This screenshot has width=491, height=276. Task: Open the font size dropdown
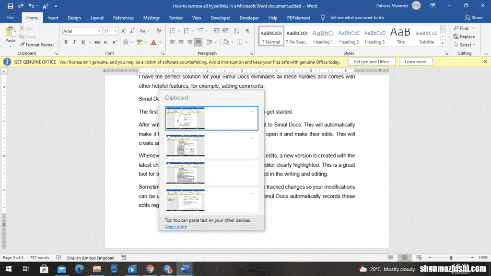(116, 31)
